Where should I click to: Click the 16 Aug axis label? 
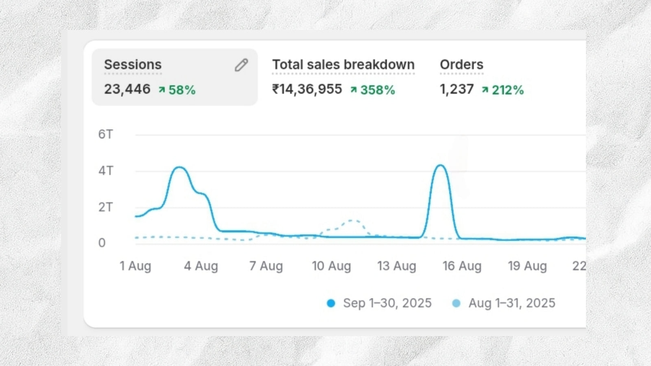pos(462,266)
